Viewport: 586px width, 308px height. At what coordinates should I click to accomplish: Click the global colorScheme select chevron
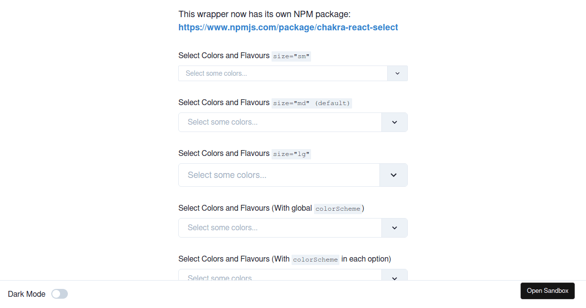pos(395,228)
